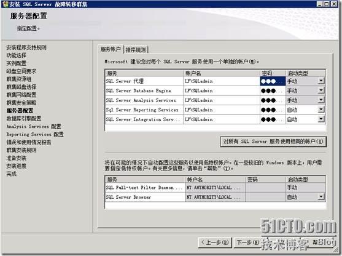Select the SQL Server 代理 service cell
The width and height of the screenshot is (342, 256).
pyautogui.click(x=144, y=81)
